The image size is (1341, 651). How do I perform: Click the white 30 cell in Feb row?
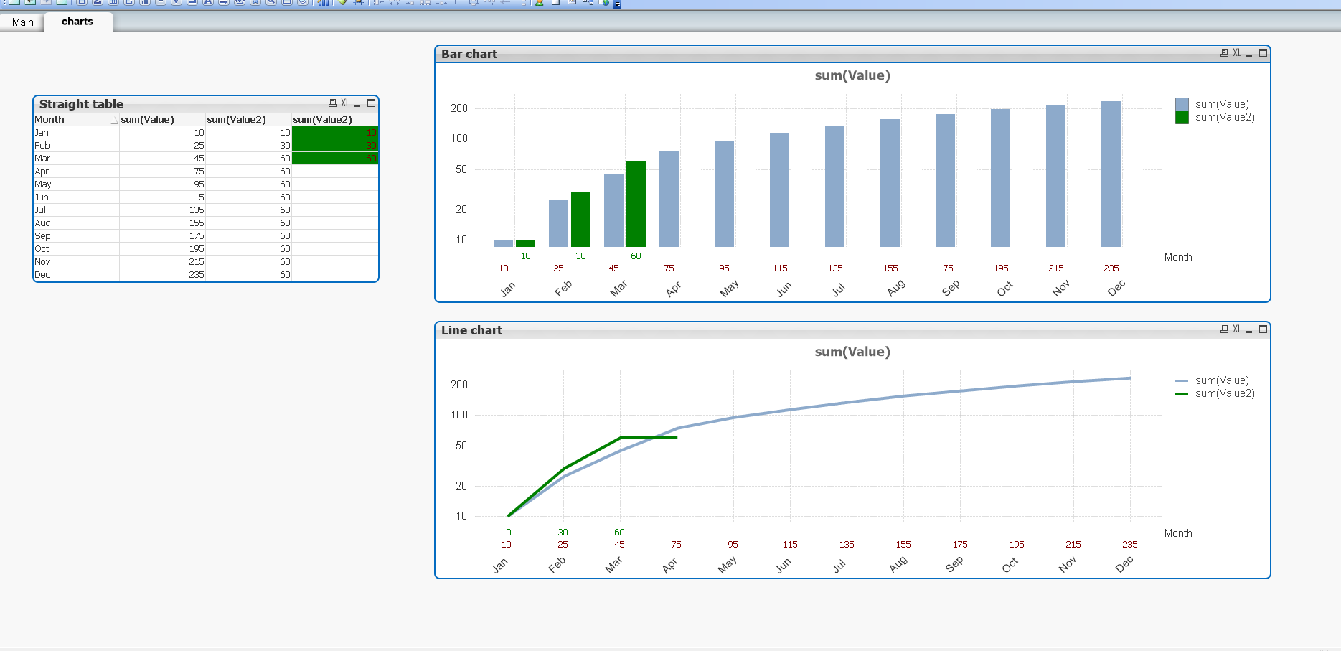[248, 146]
